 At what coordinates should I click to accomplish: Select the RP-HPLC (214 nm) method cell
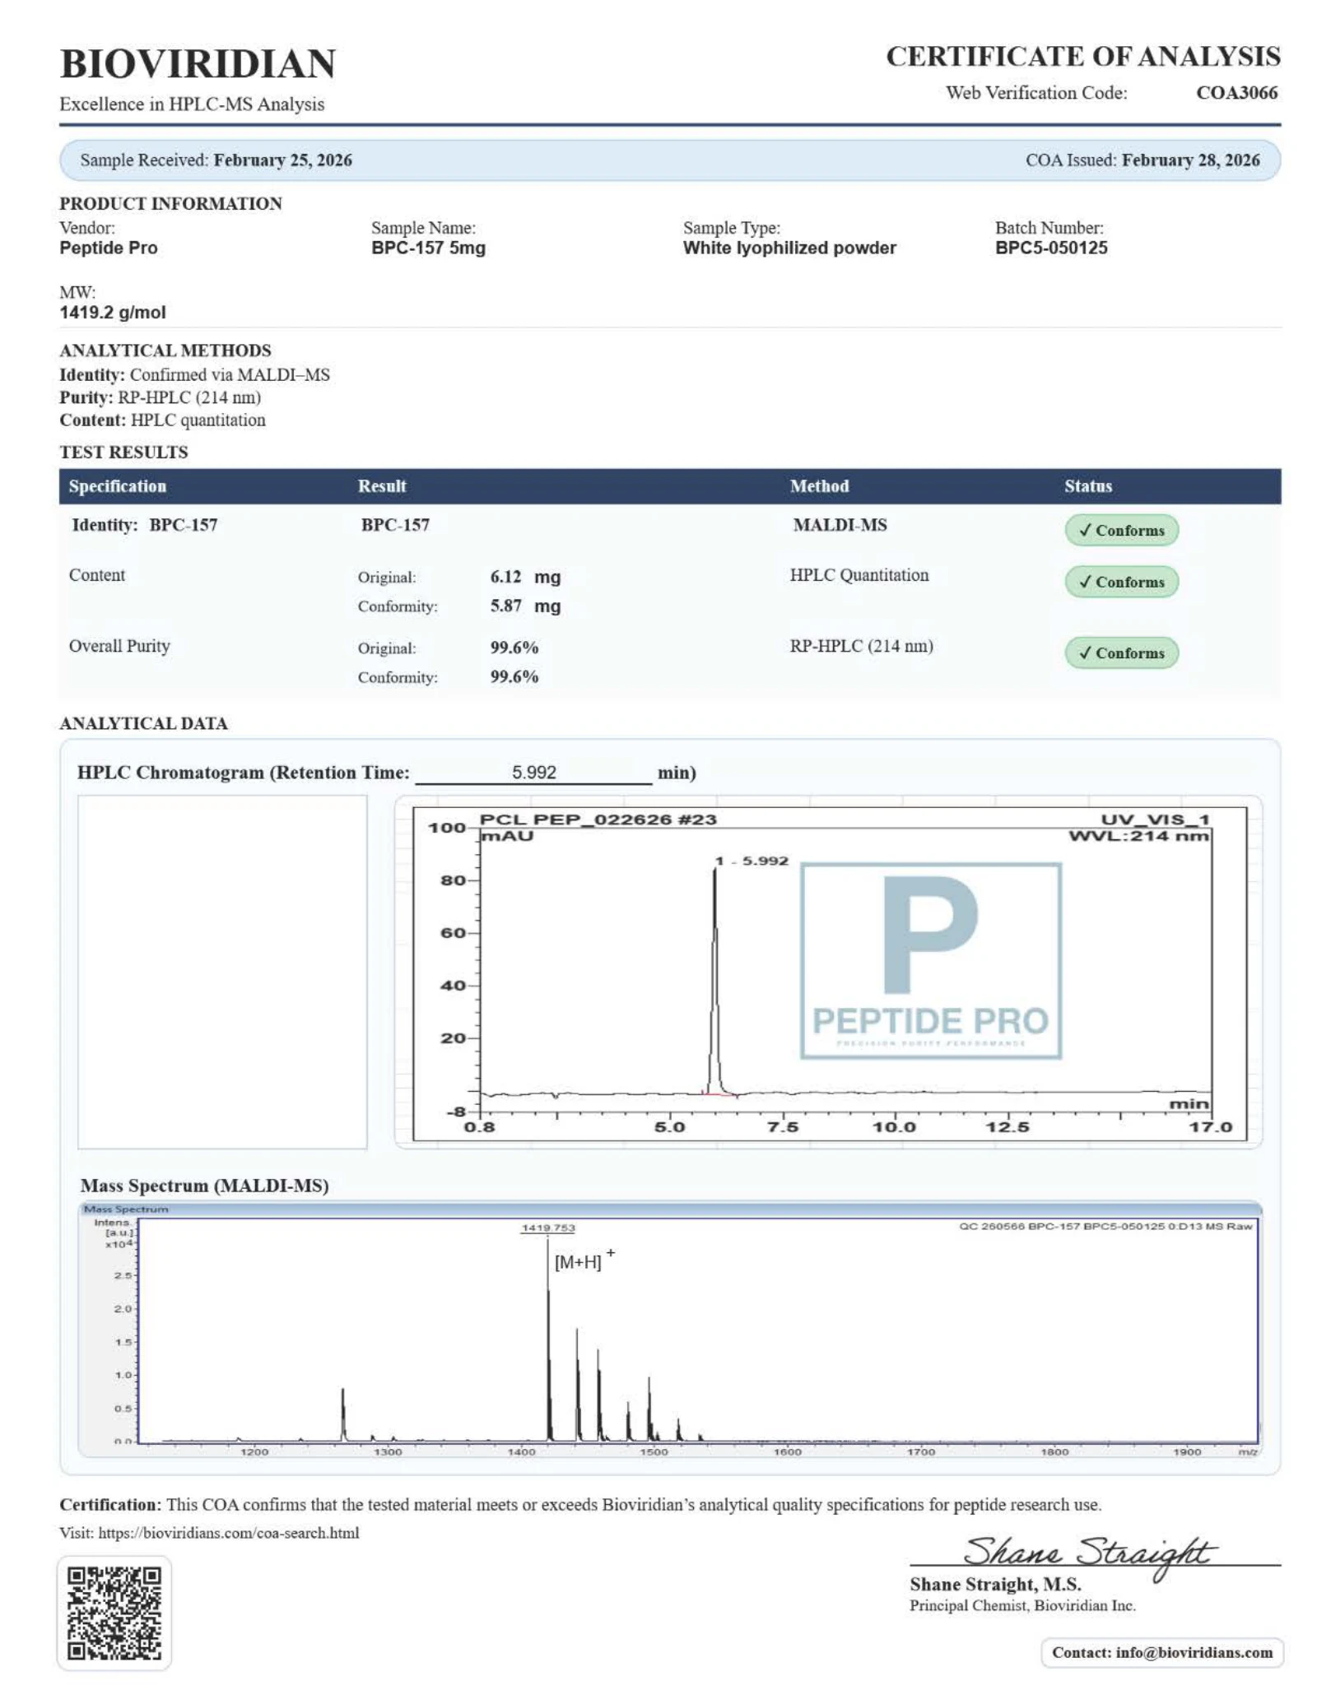[x=862, y=646]
